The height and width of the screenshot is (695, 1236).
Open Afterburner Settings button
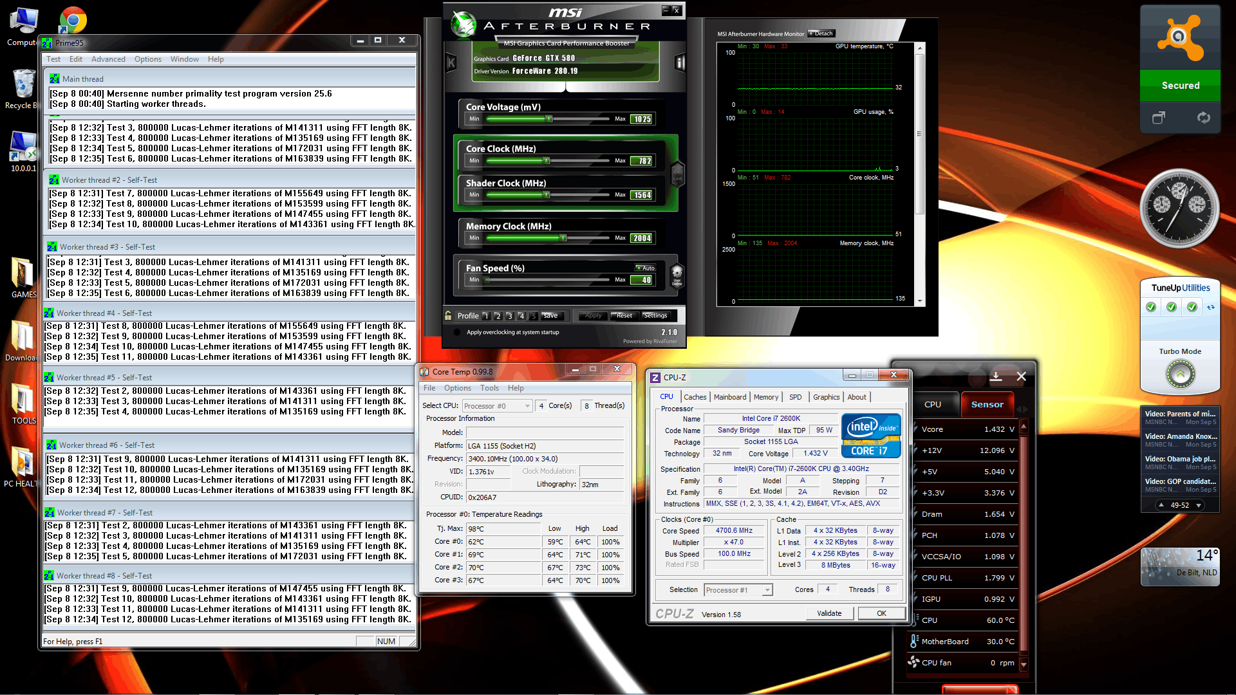(x=655, y=315)
